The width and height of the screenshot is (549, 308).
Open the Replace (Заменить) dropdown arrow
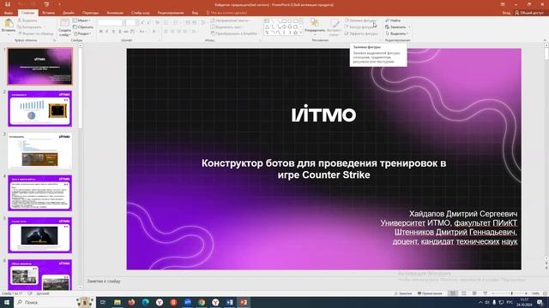coord(409,27)
